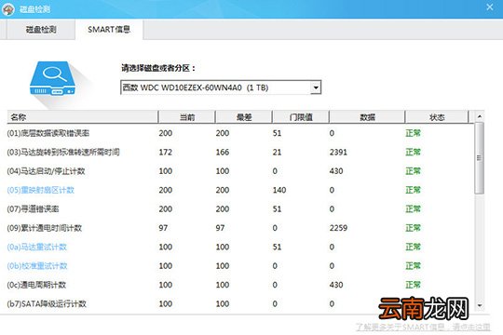Click data value 2391
The image size is (503, 335).
(338, 152)
